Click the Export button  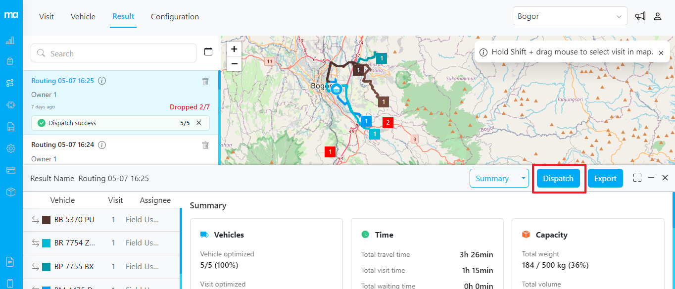pos(605,179)
